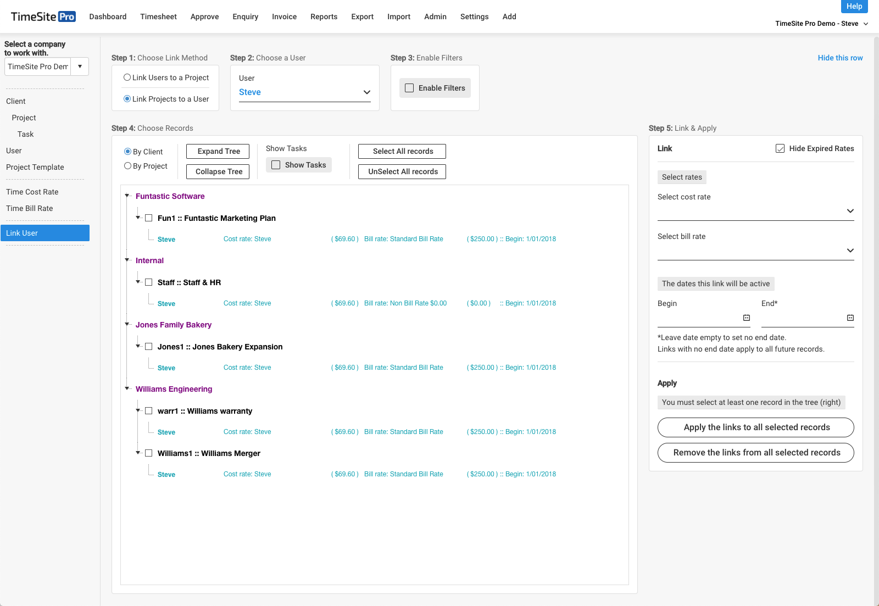The image size is (879, 606).
Task: Tick the Enable Filters checkbox
Action: point(409,88)
